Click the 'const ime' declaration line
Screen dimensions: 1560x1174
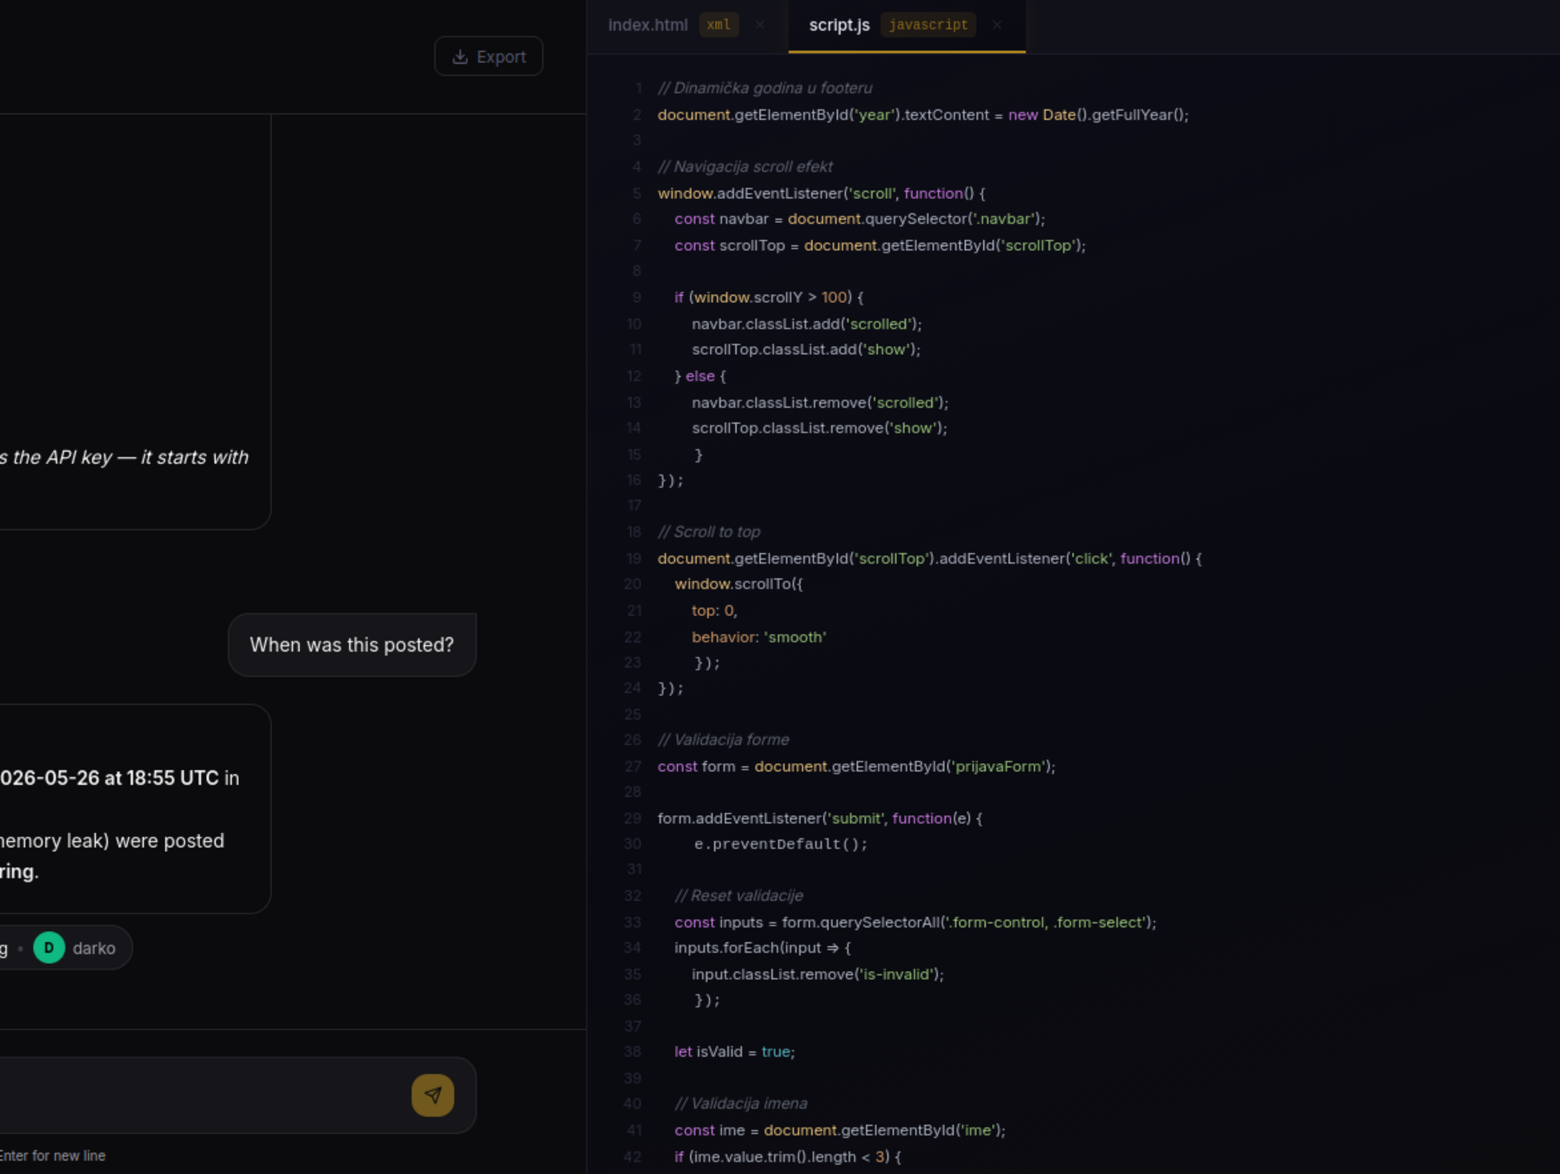point(839,1130)
